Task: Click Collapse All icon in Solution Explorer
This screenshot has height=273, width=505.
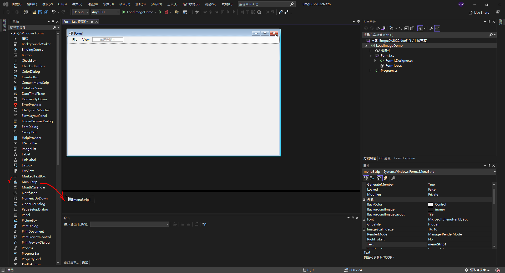Action: tap(406, 28)
